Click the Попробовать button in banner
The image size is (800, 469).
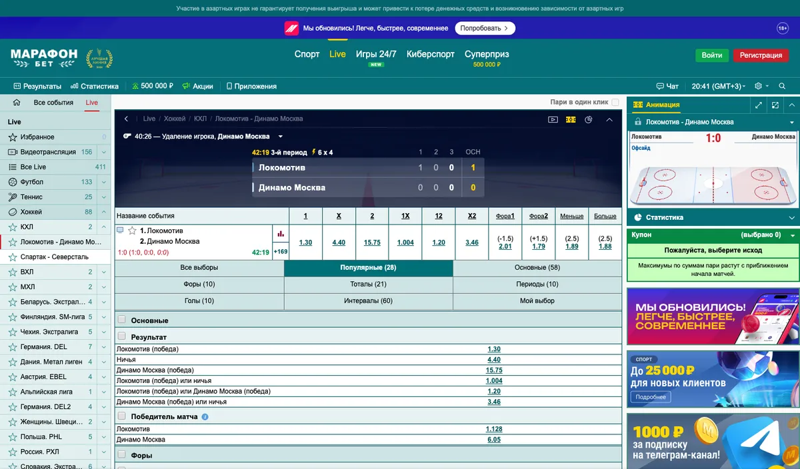coord(485,29)
